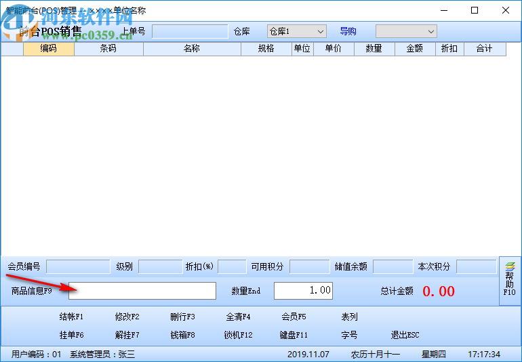The width and height of the screenshot is (522, 362).
Task: Clear all with 全清F4
Action: (238, 317)
